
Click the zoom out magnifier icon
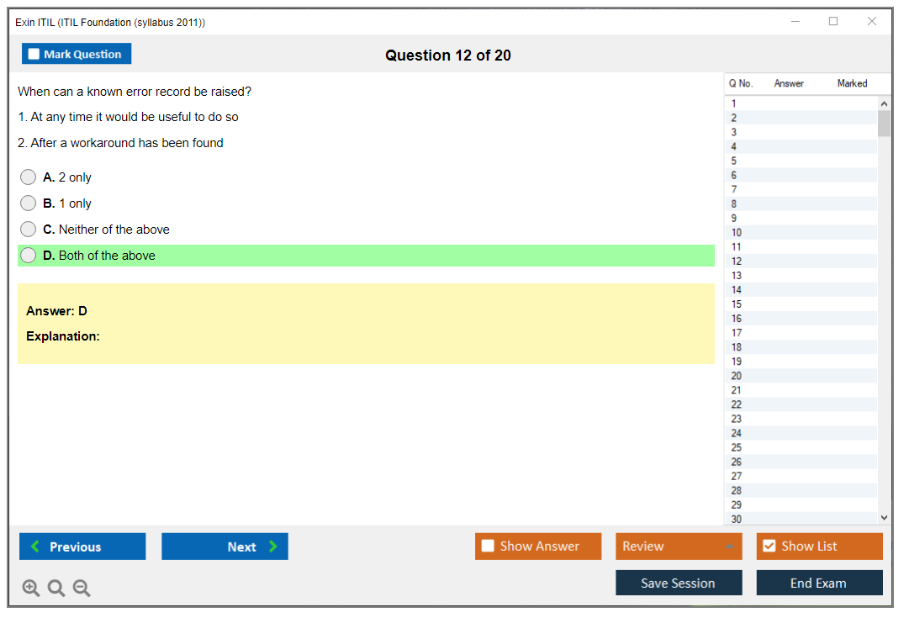[x=82, y=588]
